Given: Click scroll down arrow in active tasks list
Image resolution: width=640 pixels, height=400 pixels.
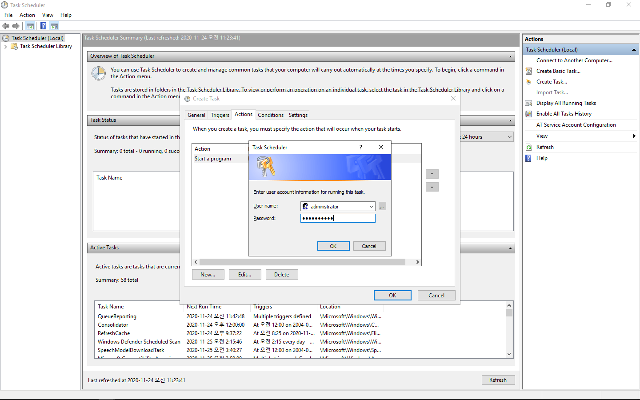Looking at the screenshot, I should 509,354.
